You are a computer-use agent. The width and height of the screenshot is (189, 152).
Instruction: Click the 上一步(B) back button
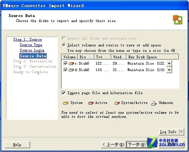pos(113,144)
